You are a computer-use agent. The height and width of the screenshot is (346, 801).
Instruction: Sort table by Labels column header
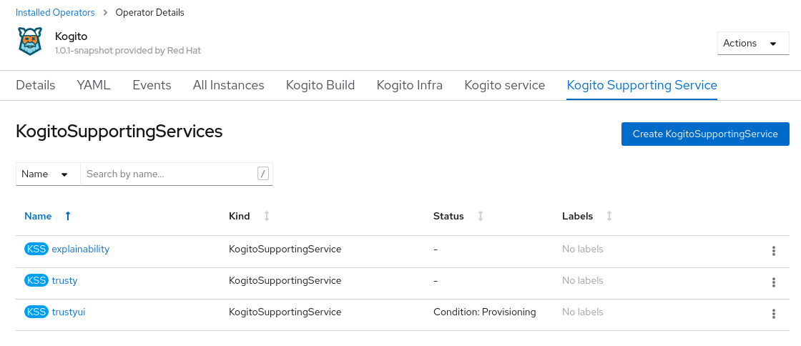577,216
